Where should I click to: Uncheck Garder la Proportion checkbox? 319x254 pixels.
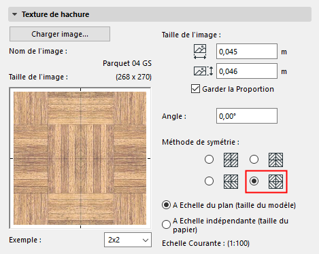[195, 89]
